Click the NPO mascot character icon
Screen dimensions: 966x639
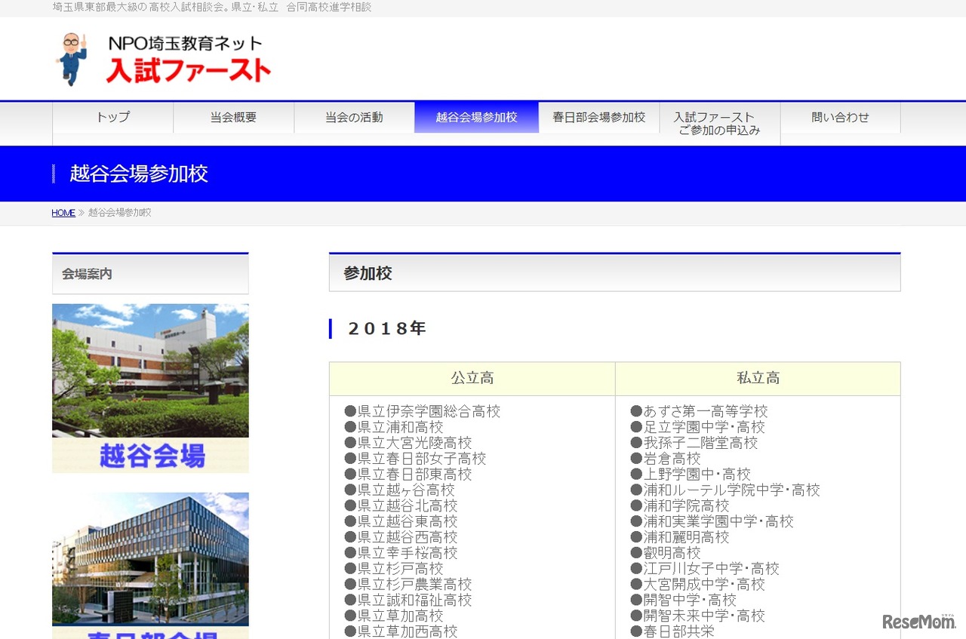(72, 58)
